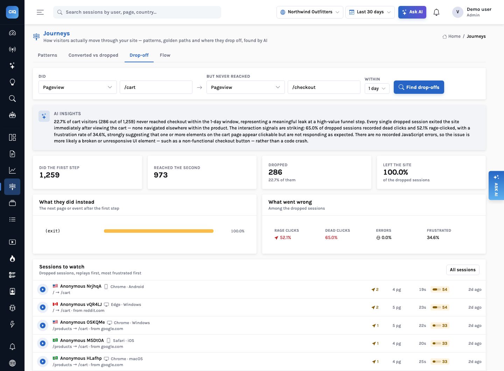504x371 pixels.
Task: Open the Last 30 days date range dropdown
Action: point(370,12)
